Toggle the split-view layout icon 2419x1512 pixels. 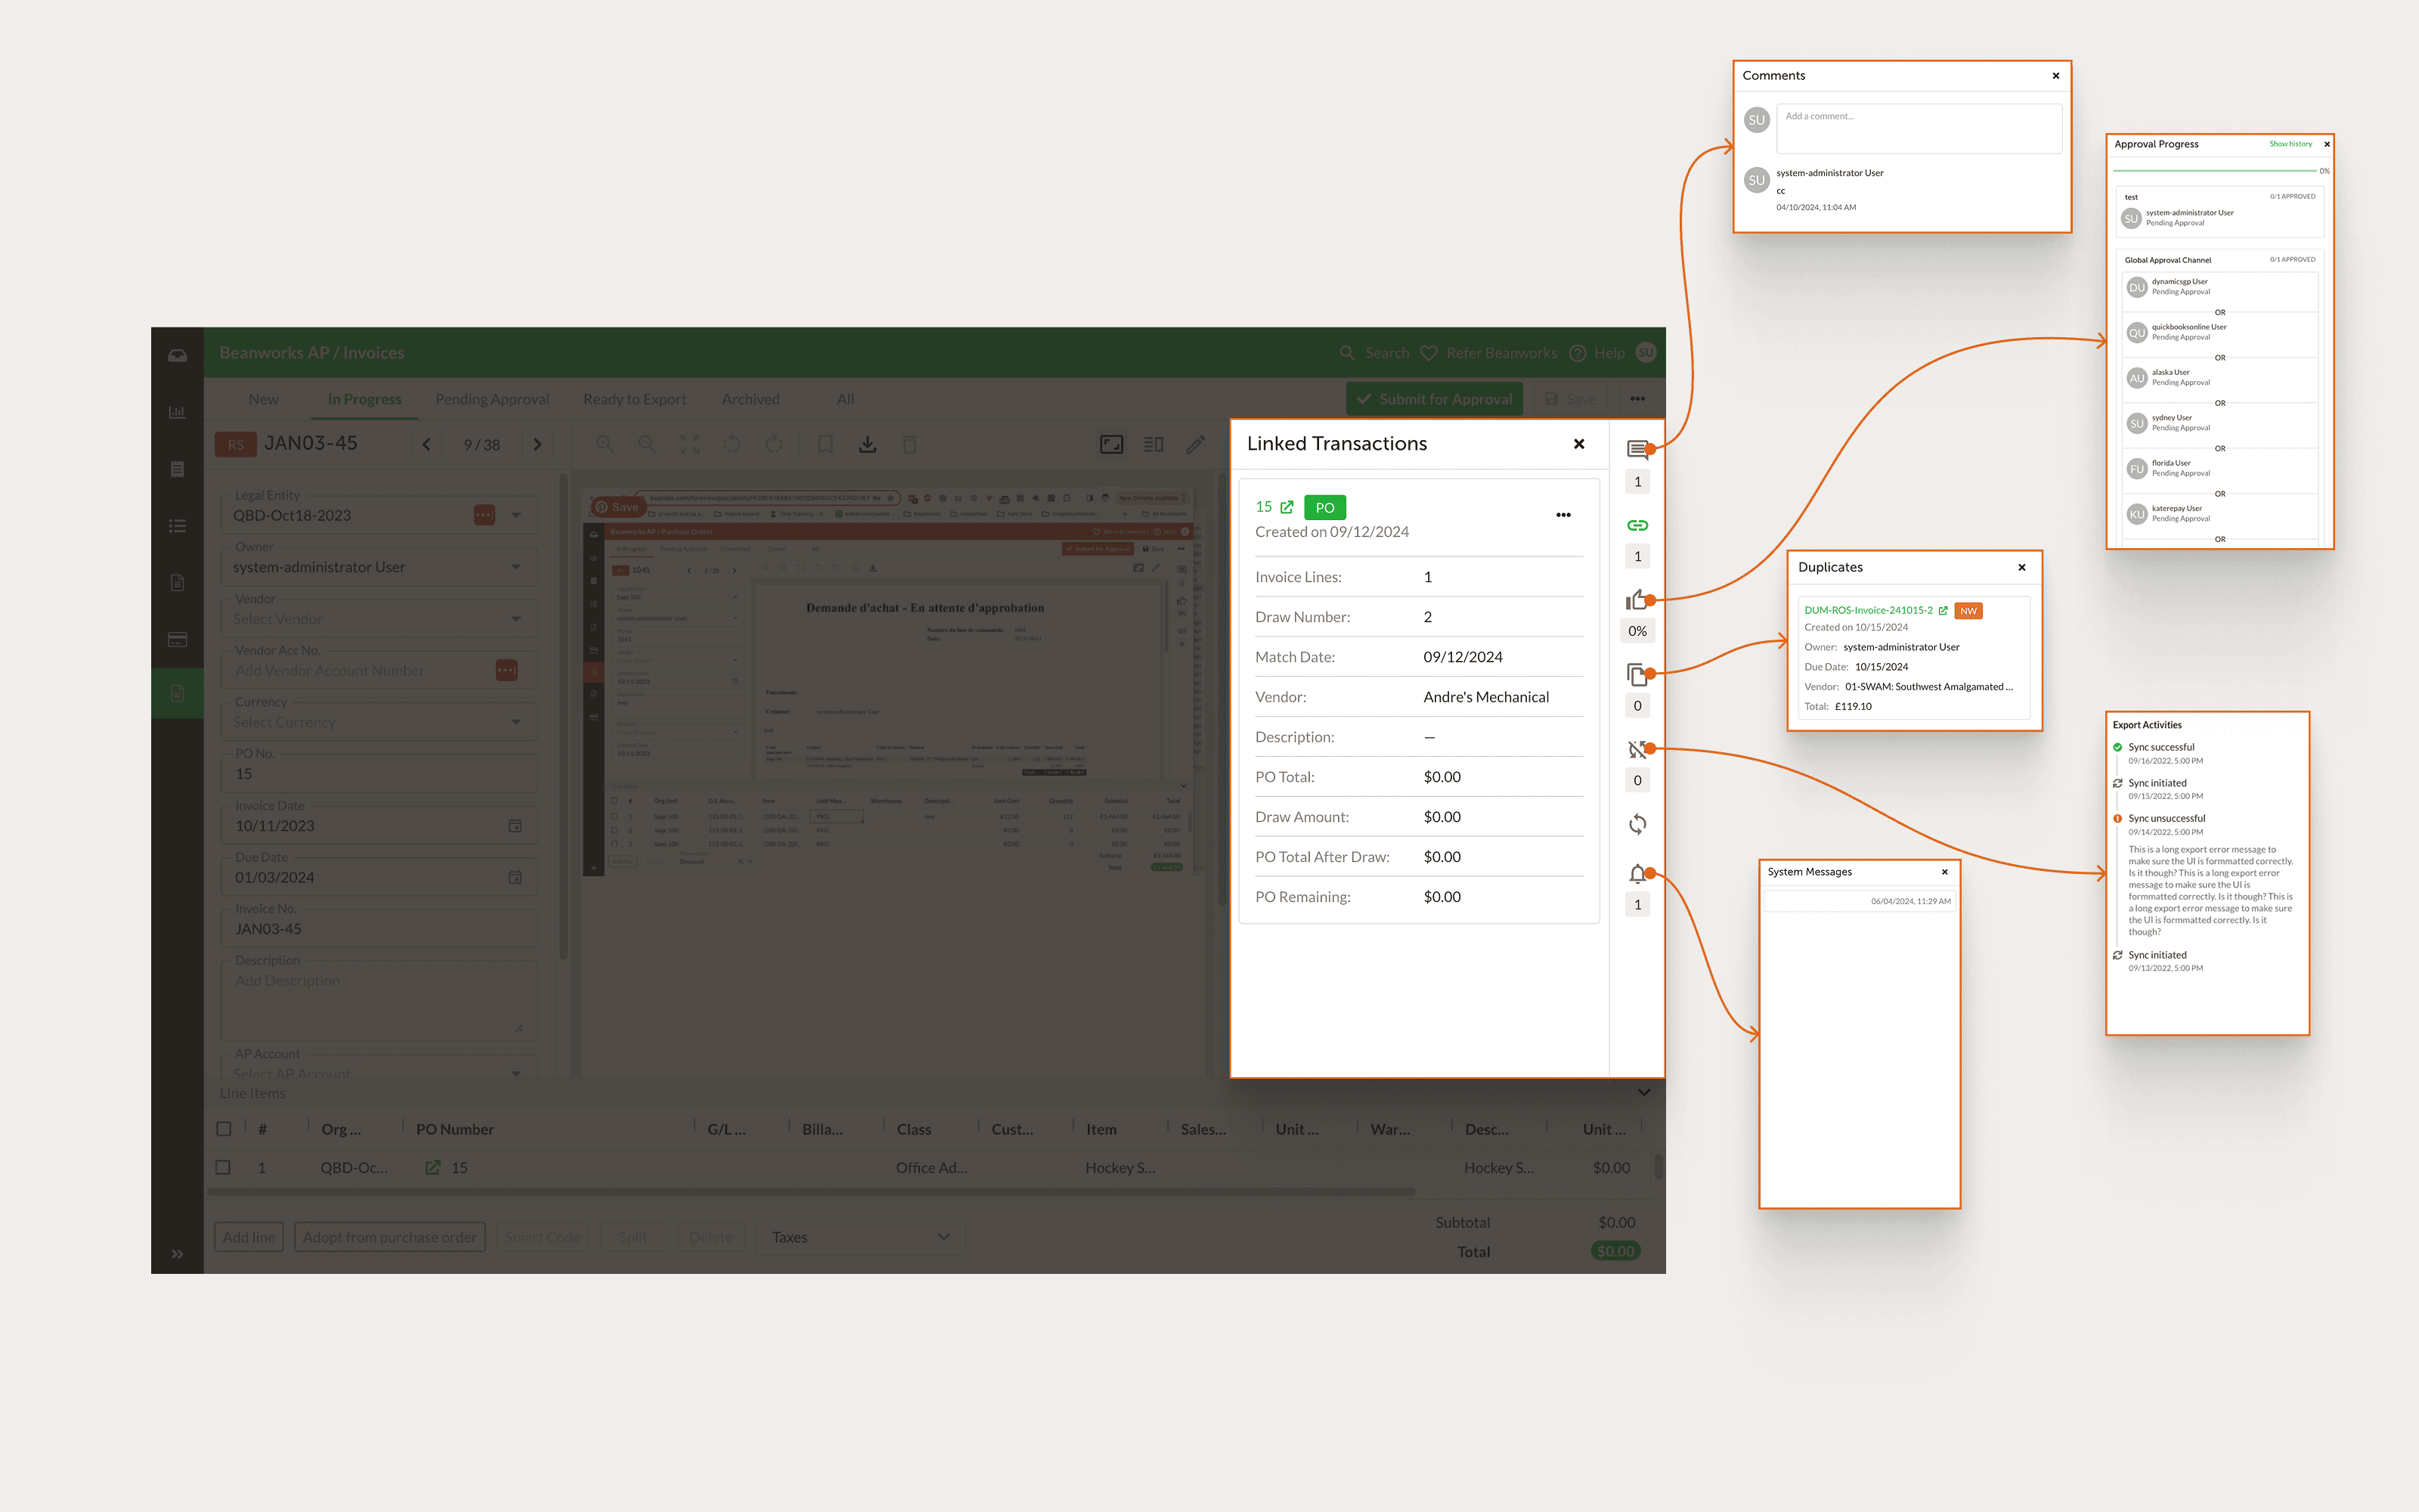[x=1154, y=444]
